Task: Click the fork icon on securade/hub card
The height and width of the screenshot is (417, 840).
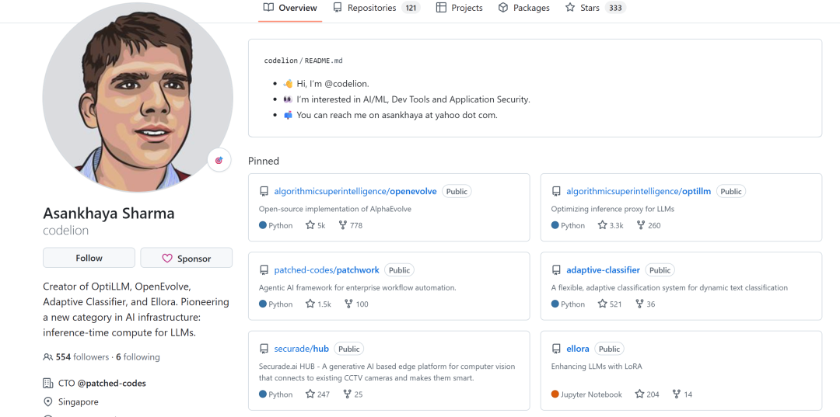Action: (348, 394)
